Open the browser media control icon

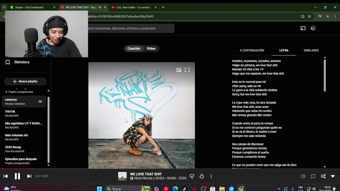[x=320, y=16]
